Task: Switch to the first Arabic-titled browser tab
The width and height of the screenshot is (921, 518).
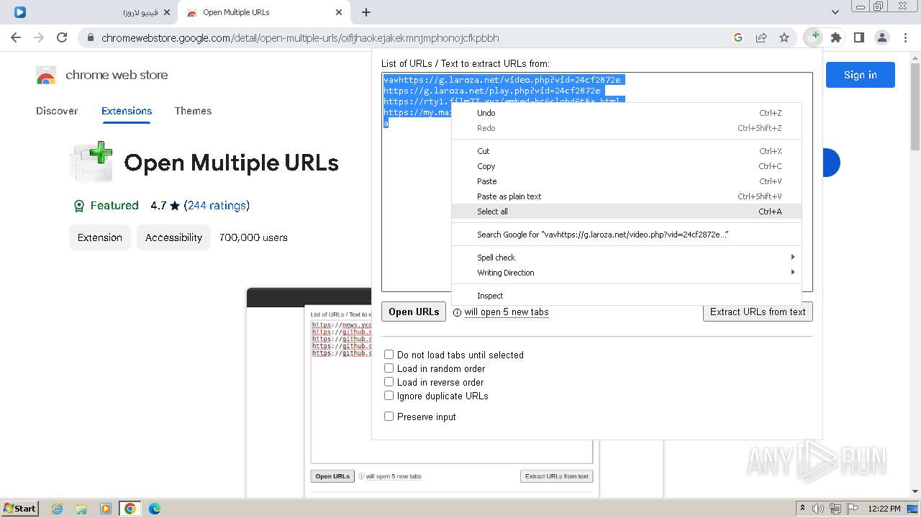Action: [x=92, y=12]
